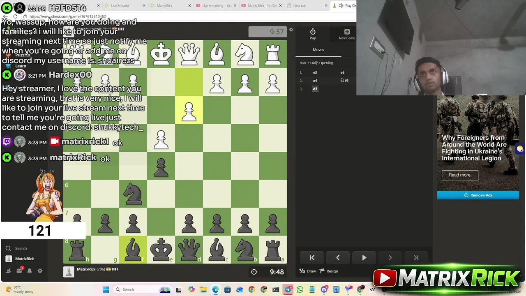The height and width of the screenshot is (296, 526).
Task: Open Discord from the taskbar
Action: pos(324,289)
